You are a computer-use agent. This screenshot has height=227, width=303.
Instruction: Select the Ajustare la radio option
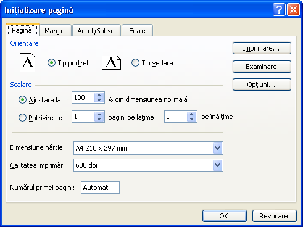pos(22,100)
